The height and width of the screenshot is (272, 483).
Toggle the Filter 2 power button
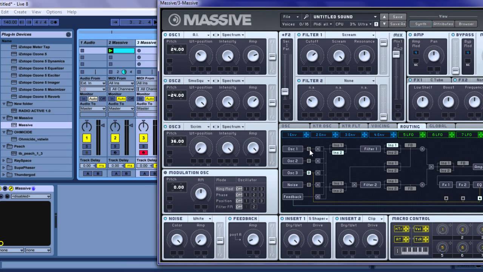[299, 81]
